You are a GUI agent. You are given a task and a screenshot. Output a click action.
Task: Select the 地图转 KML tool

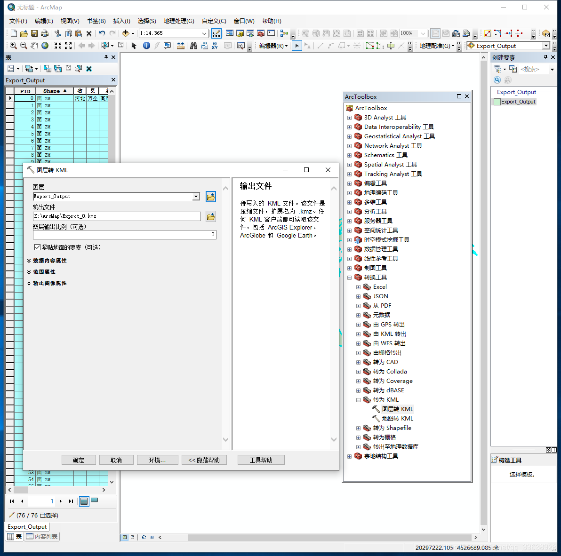[x=398, y=418]
